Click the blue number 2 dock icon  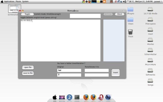69,97
